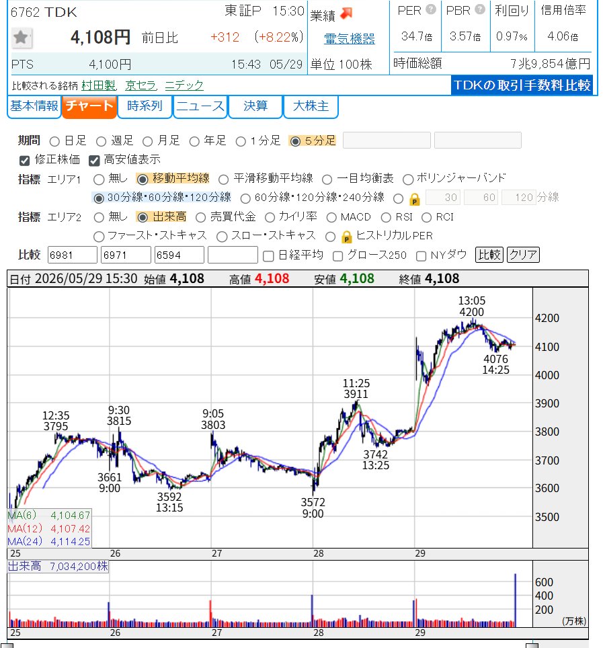Viewport: 603px width, 648px height.
Task: Click the TDKの取引手数料比較 banner
Action: [522, 85]
